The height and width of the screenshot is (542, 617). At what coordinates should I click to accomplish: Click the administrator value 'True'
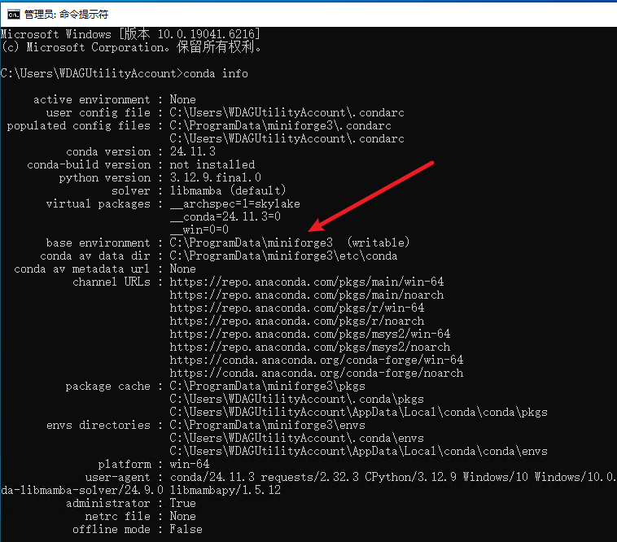tap(182, 503)
